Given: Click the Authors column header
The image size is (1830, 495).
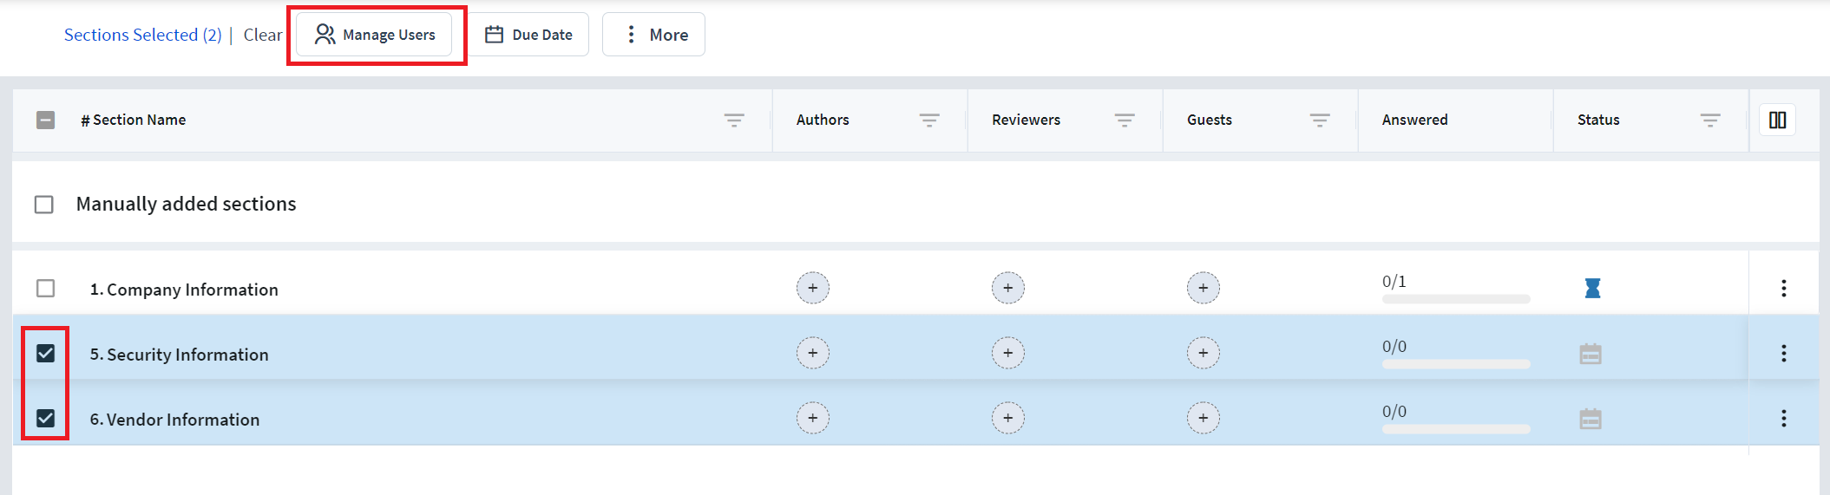Looking at the screenshot, I should coord(823,120).
